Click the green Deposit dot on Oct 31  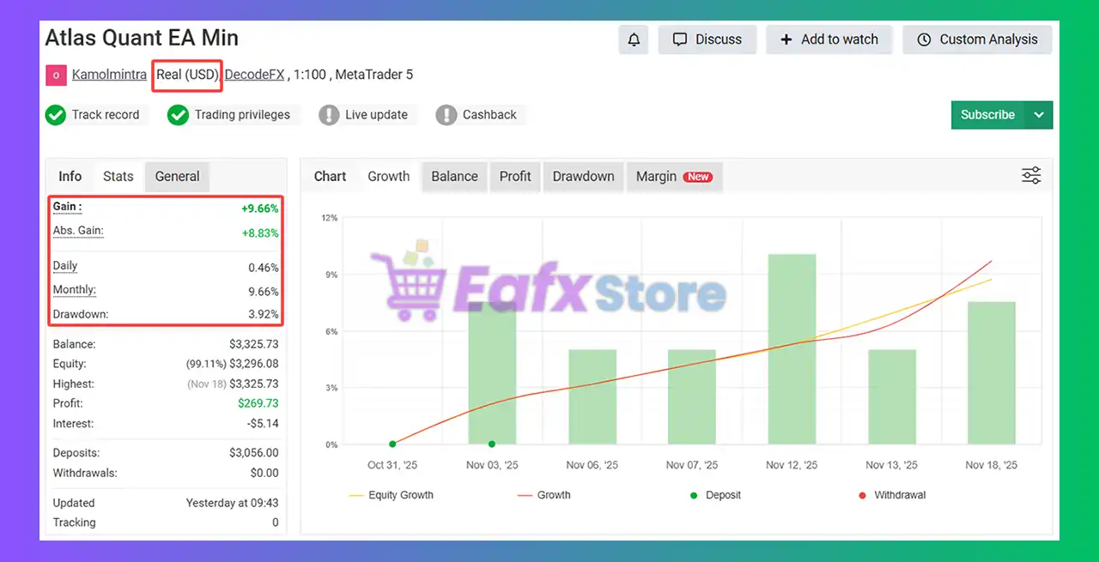pyautogui.click(x=392, y=444)
